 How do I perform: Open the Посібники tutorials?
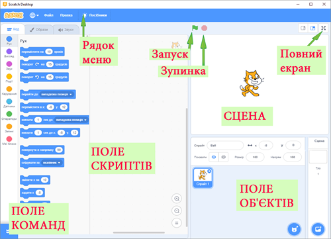(x=95, y=15)
